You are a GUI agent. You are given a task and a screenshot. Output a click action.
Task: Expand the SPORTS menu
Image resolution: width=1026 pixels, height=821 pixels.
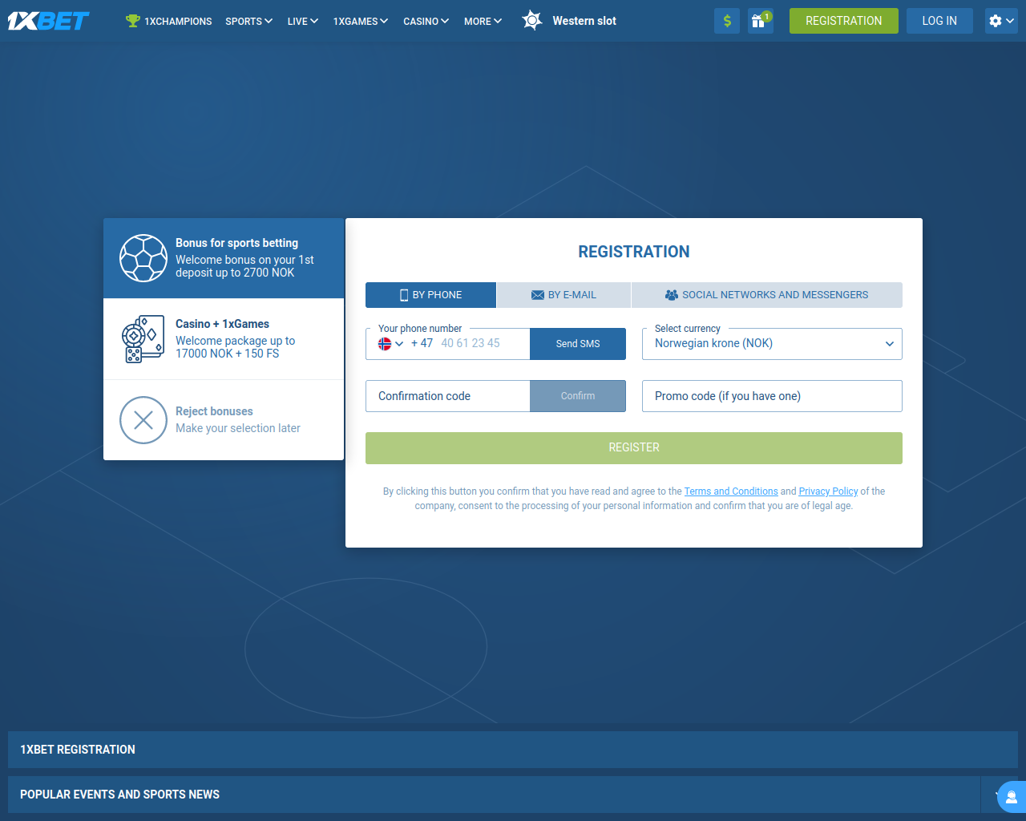(x=249, y=21)
